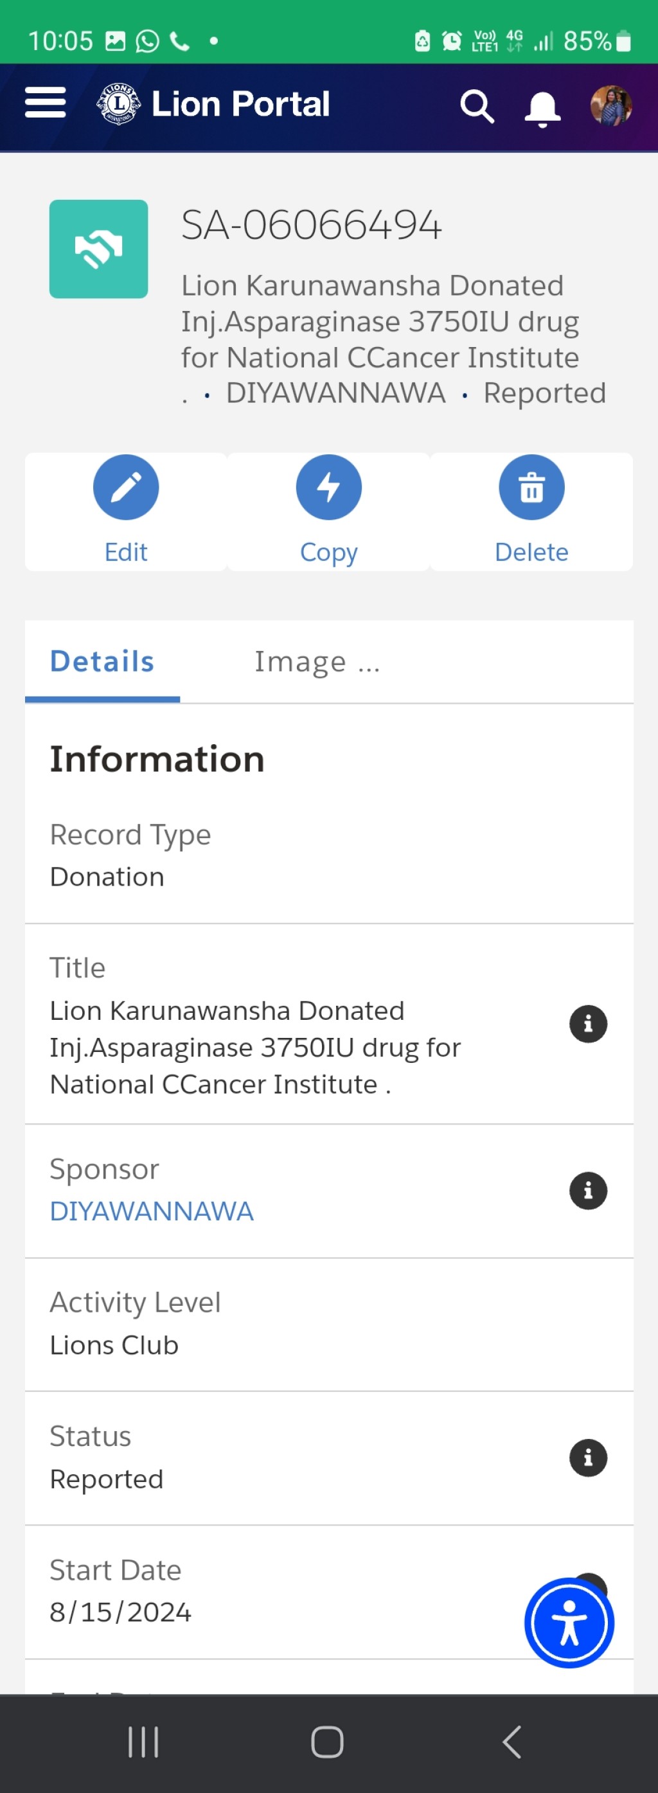Open the search magnifier icon
658x1793 pixels.
point(477,107)
